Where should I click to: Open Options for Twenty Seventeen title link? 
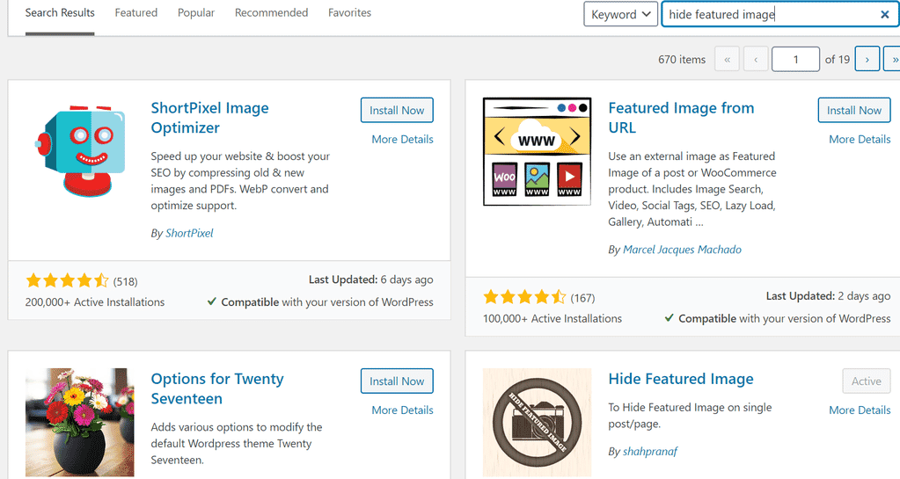217,388
